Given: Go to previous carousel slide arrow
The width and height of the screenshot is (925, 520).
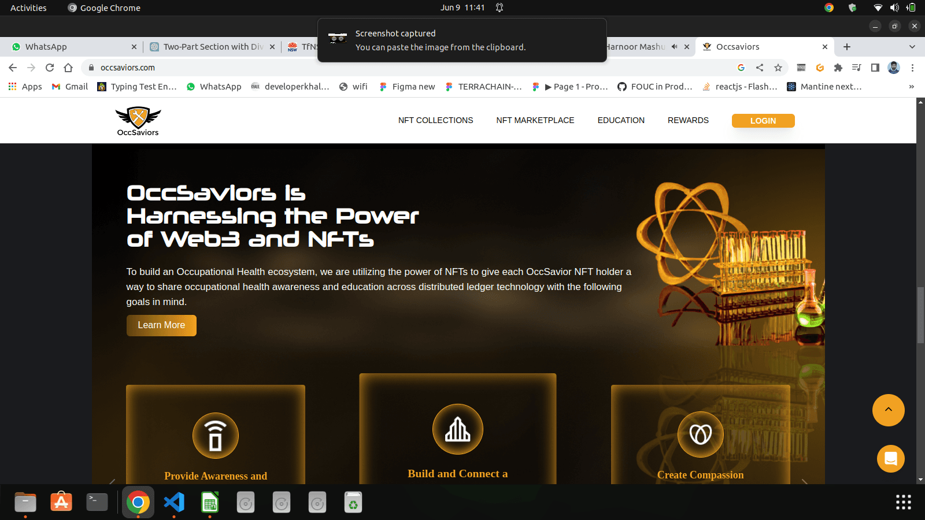Looking at the screenshot, I should (112, 481).
